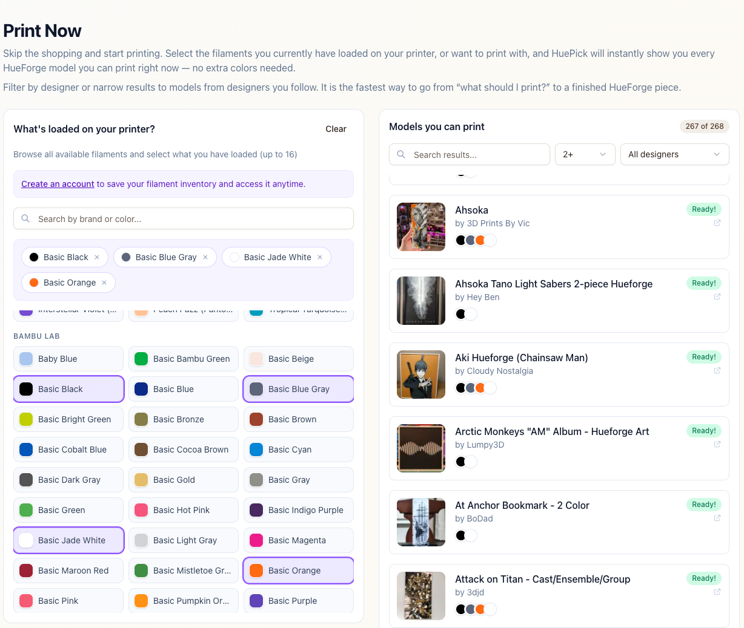Viewport: 744px width, 628px height.
Task: Click the orange swatch under Aki Hueforge
Action: click(x=480, y=388)
